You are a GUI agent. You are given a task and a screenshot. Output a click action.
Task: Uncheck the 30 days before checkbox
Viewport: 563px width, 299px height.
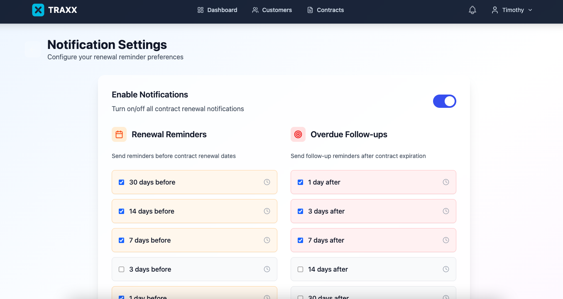coord(122,182)
